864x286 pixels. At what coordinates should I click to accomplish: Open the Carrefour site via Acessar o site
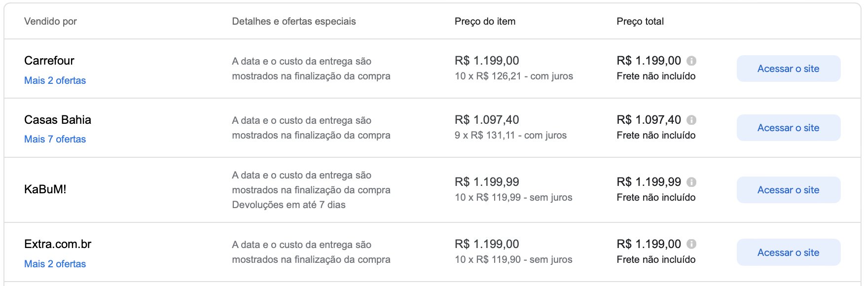coord(788,69)
